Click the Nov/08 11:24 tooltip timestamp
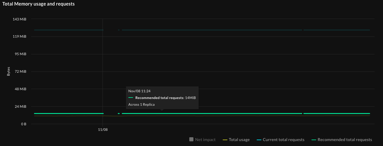The image size is (383, 146). pos(139,91)
